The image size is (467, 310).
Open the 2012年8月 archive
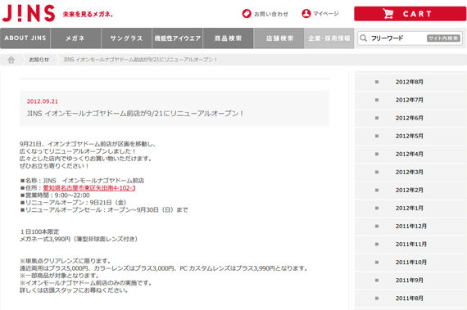[x=410, y=82]
